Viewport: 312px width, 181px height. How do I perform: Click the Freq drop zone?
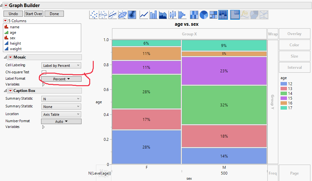click(x=273, y=173)
